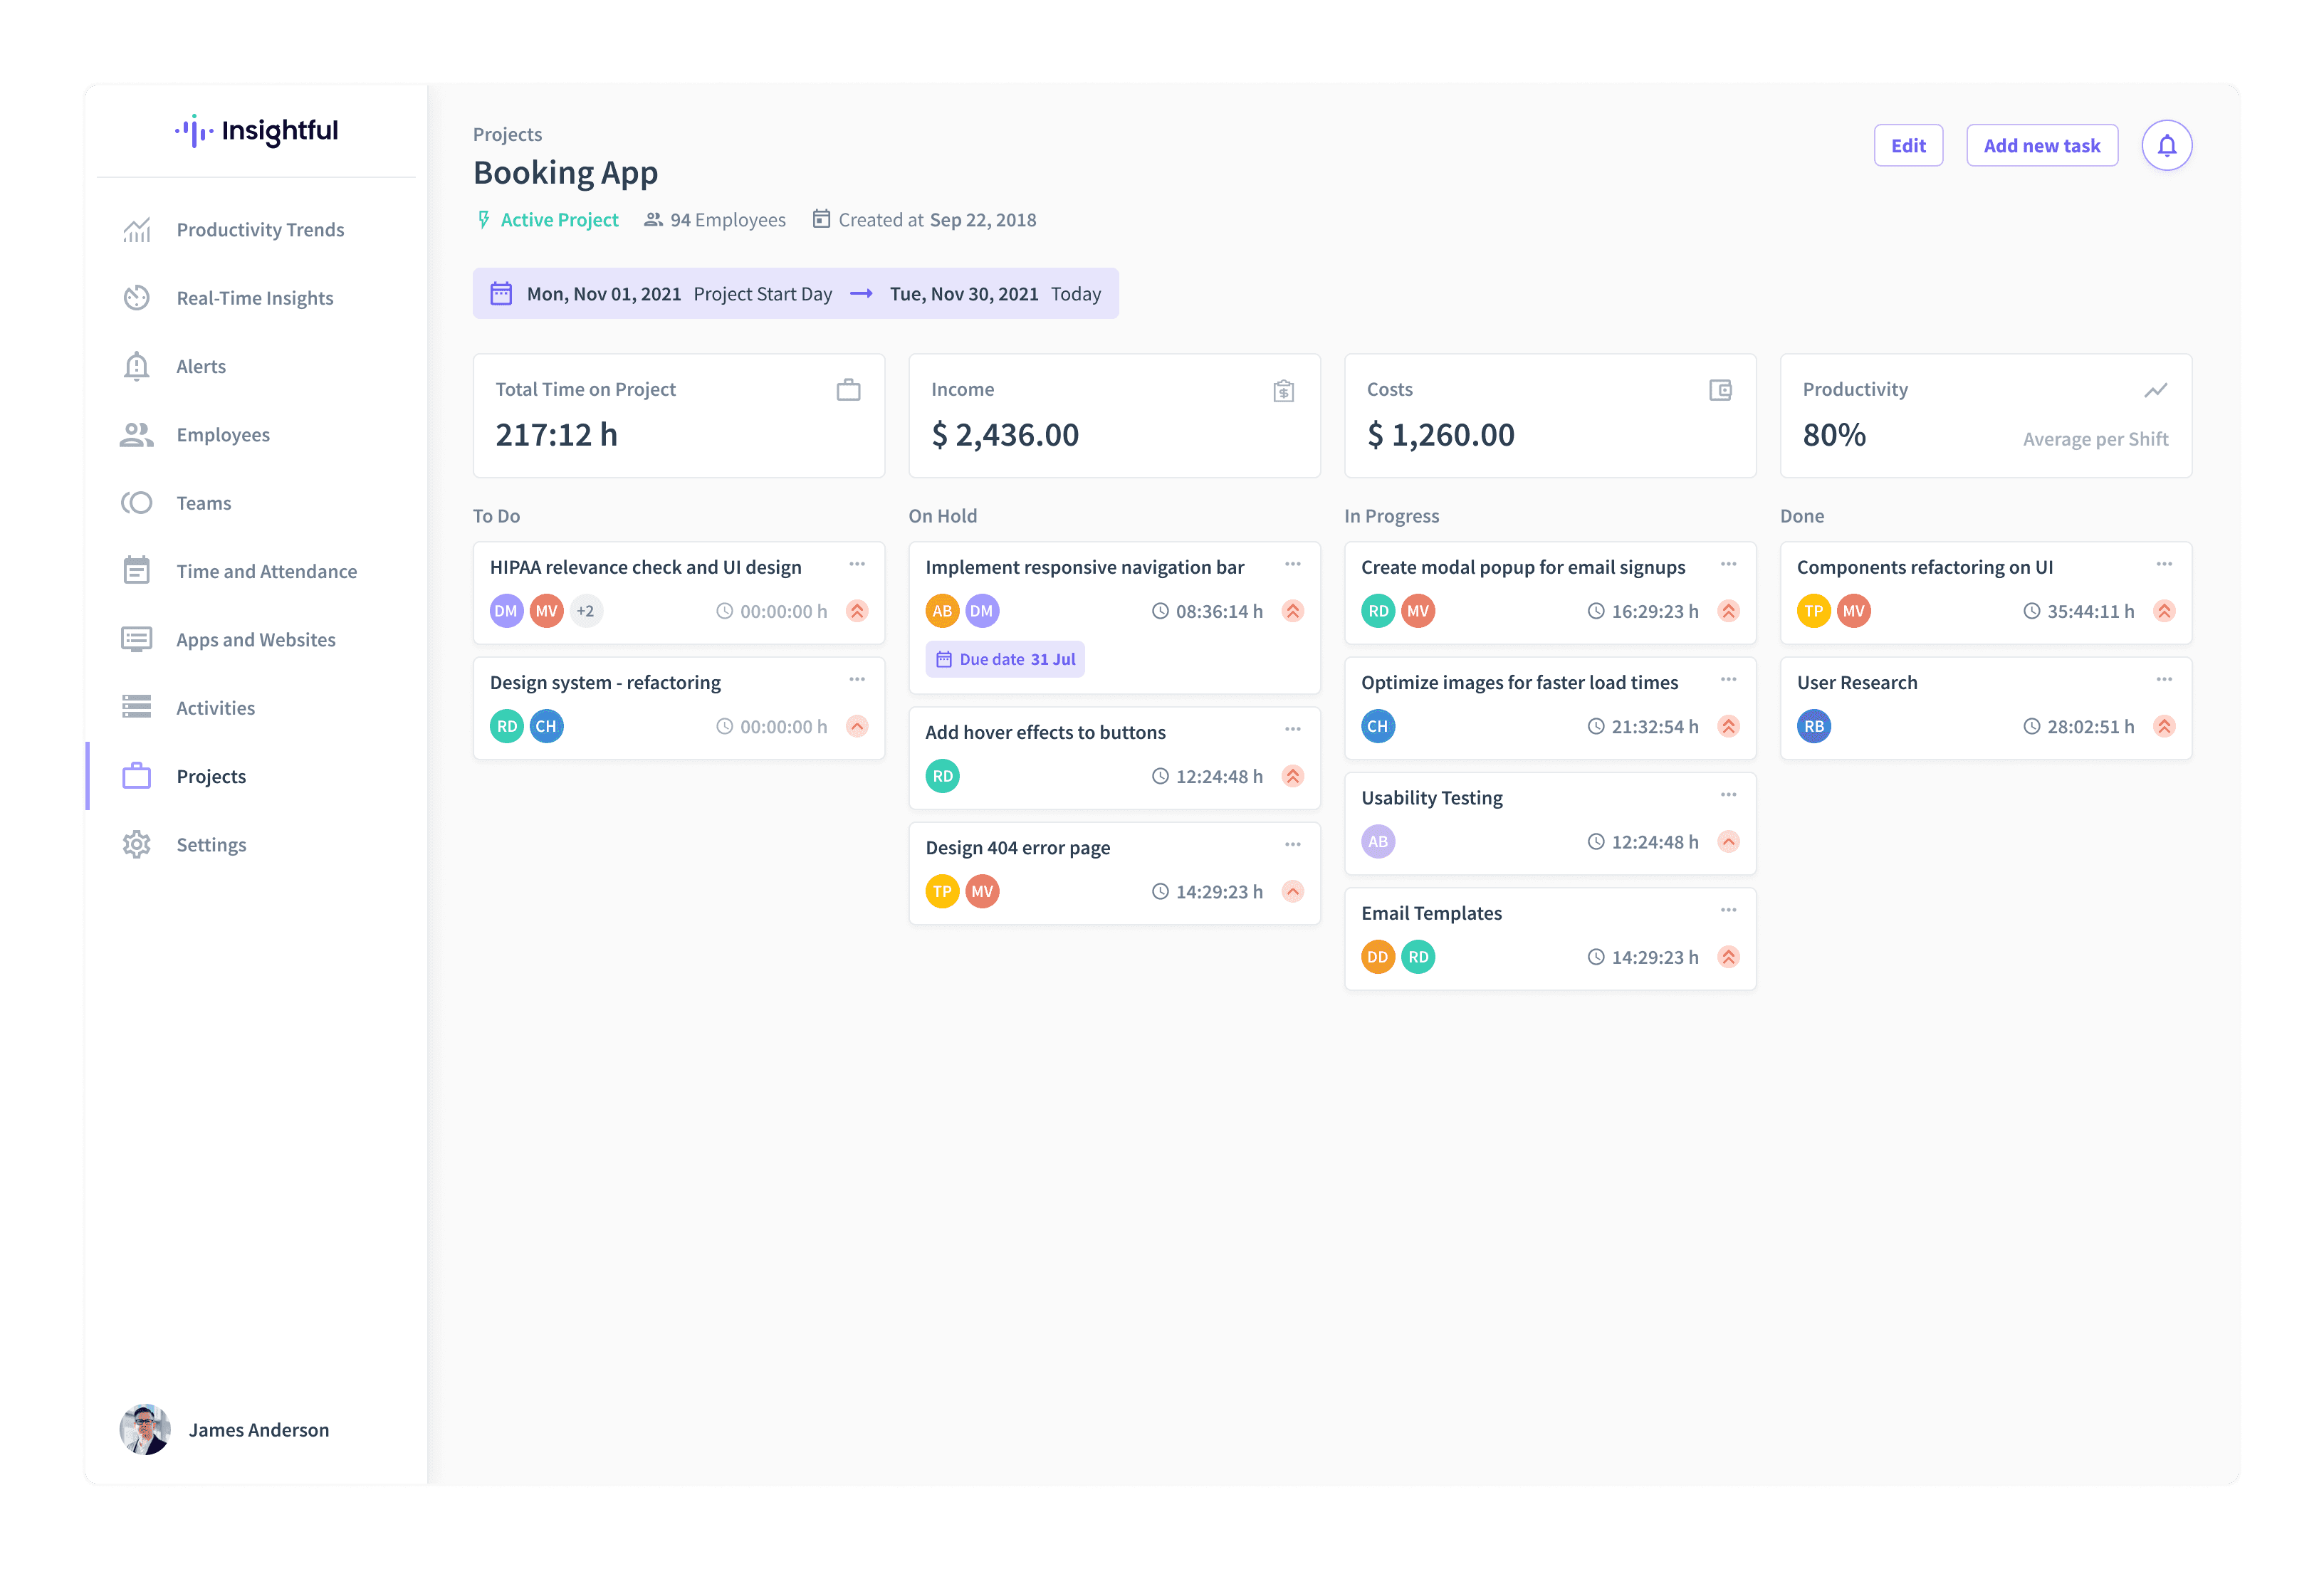Click the Alerts bell icon in sidebar
The image size is (2324, 1569).
137,366
